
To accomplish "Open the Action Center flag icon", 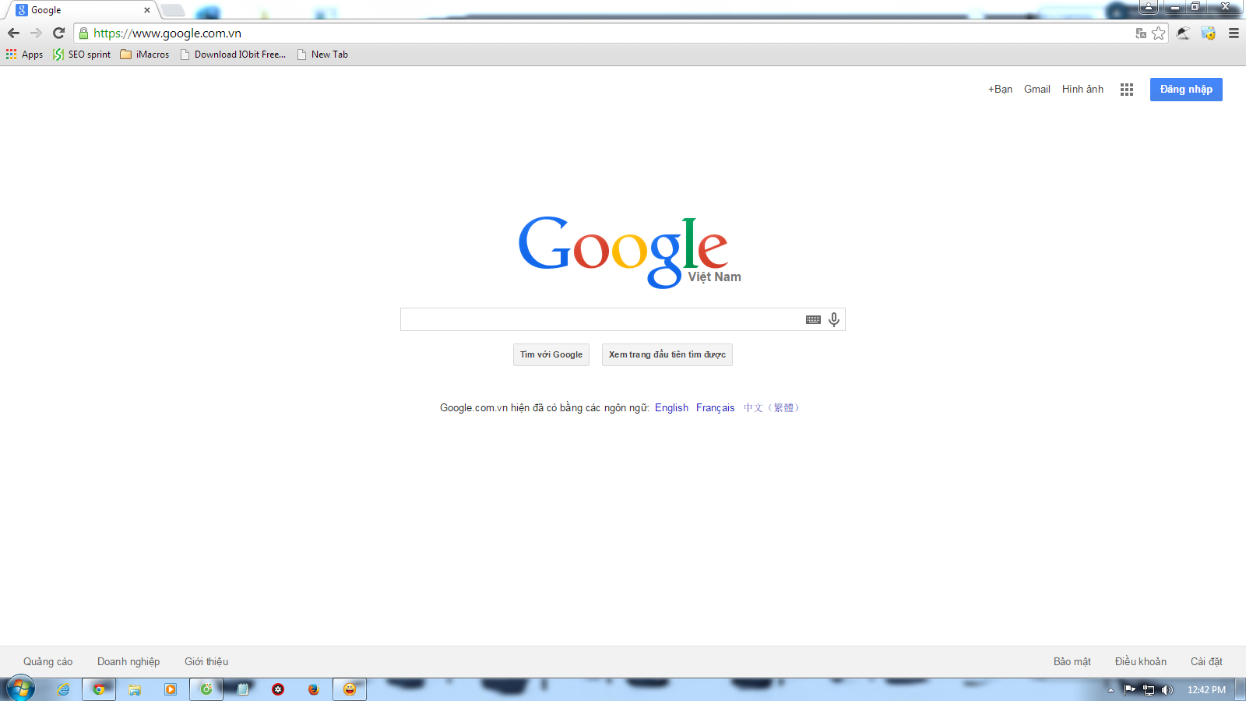I will [1129, 689].
